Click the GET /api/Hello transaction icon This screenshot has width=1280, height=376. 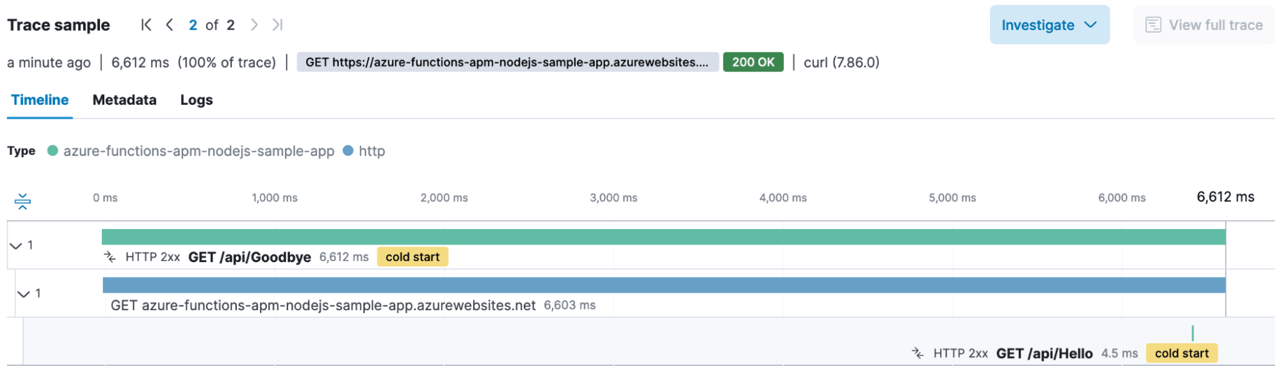(918, 353)
